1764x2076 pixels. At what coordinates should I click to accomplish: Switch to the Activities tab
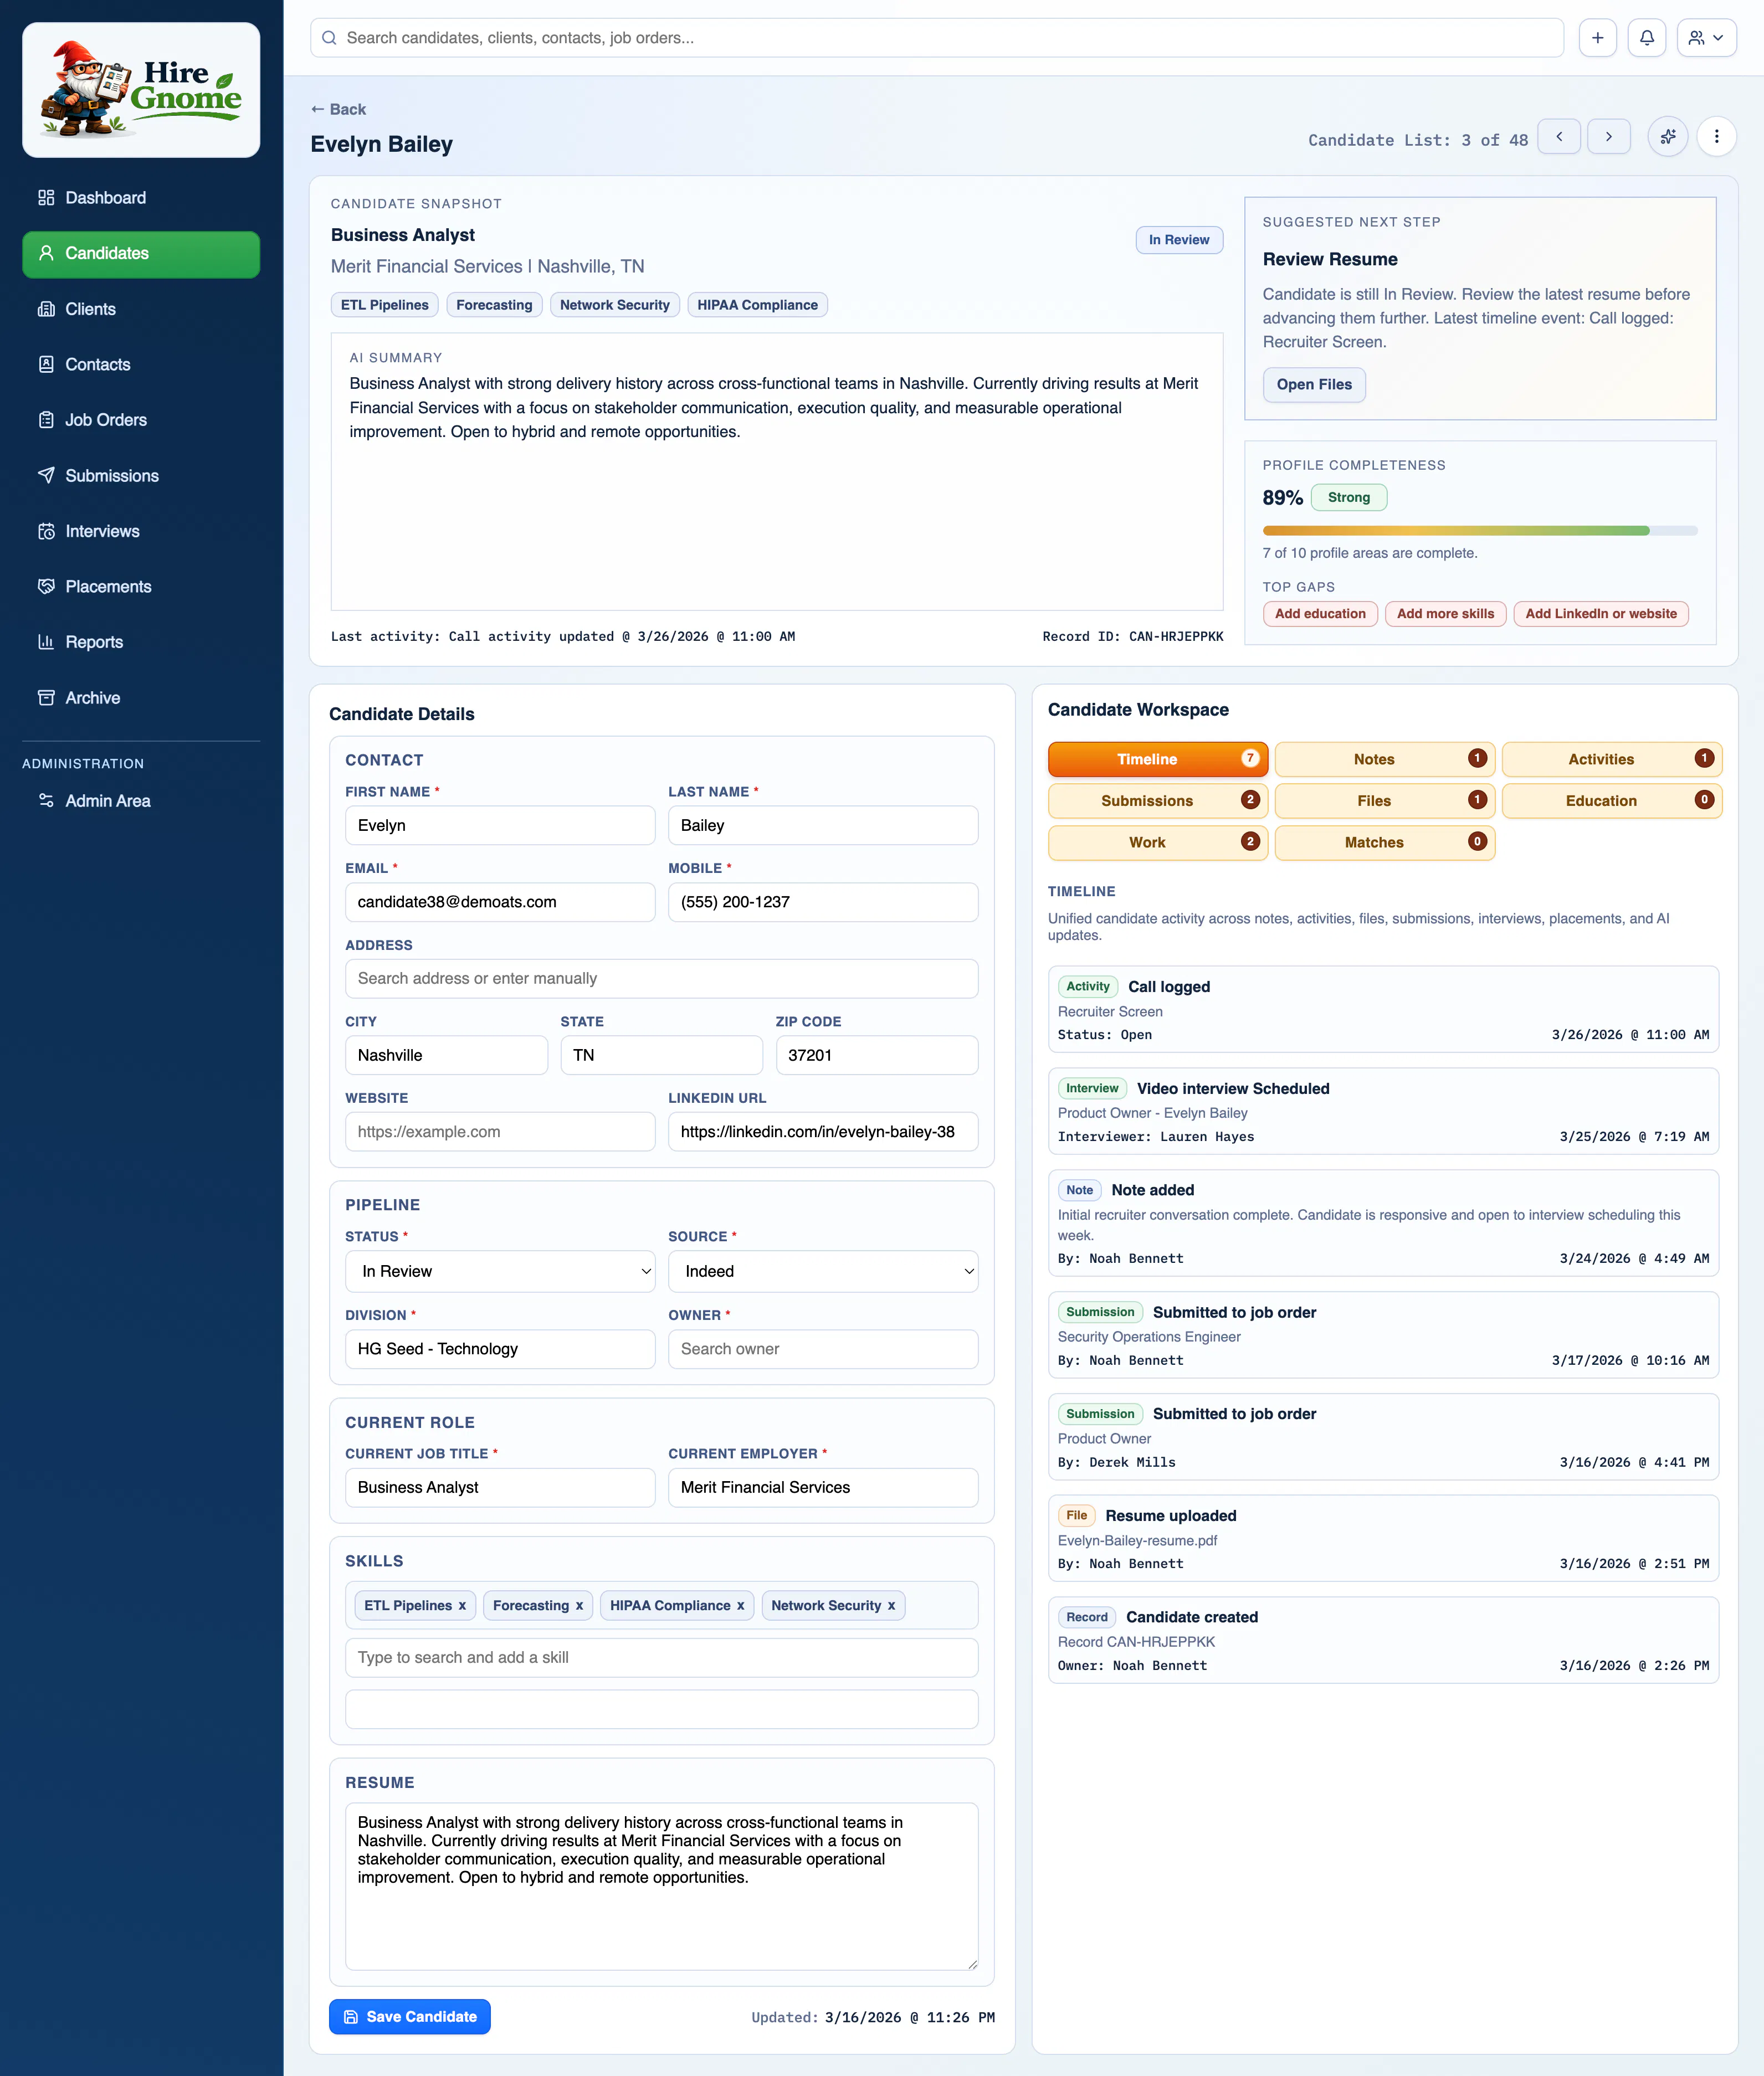1612,759
